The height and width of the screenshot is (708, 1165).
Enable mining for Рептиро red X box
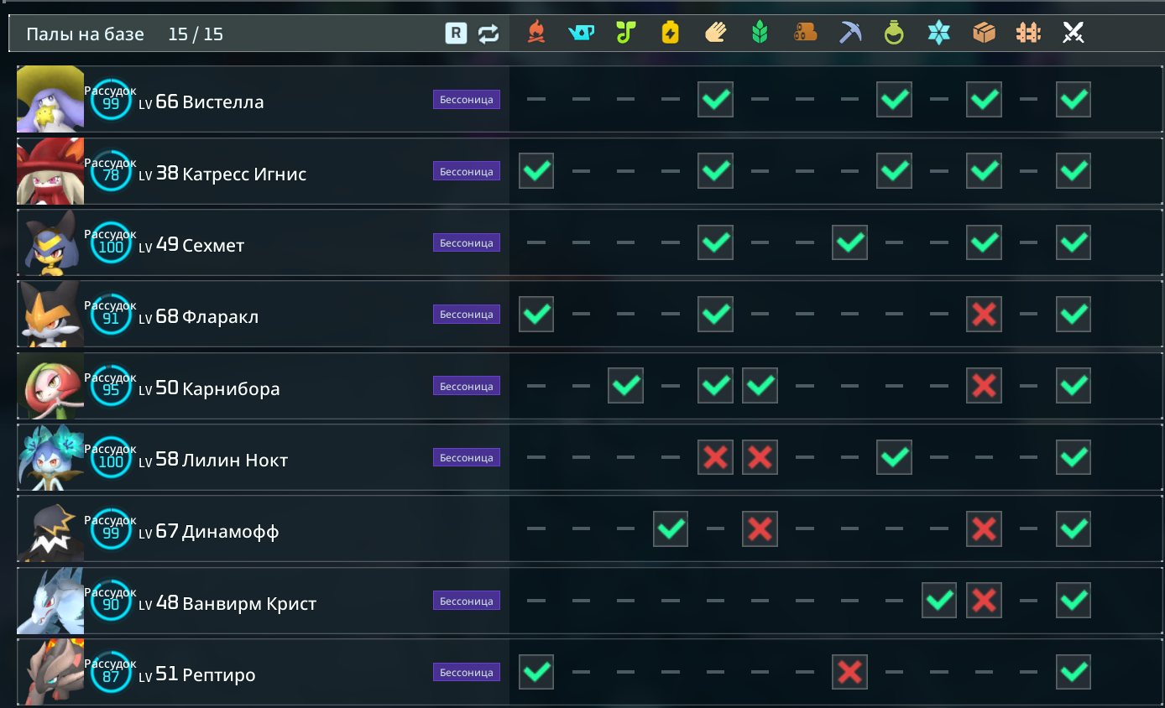point(849,672)
